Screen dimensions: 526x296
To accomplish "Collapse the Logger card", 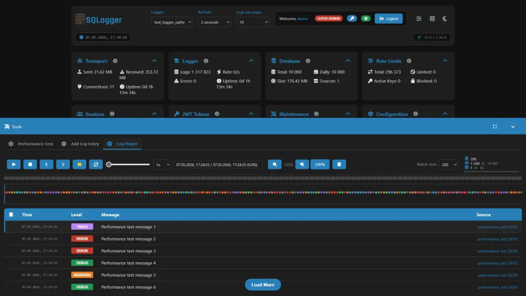I will pyautogui.click(x=251, y=61).
